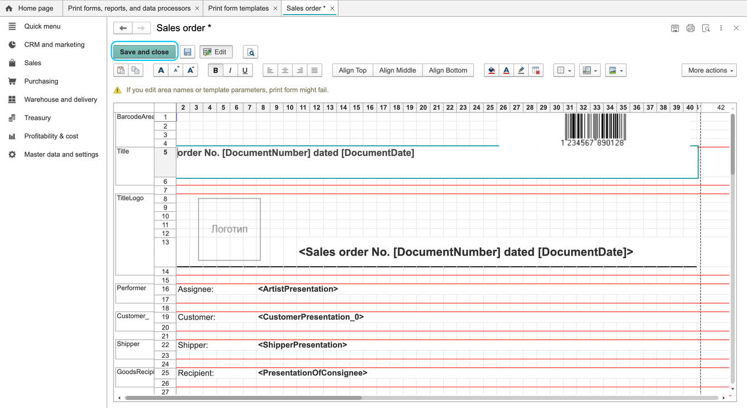Viewport: 747px width, 408px height.
Task: Open the insert picture dropdown
Action: click(x=616, y=70)
